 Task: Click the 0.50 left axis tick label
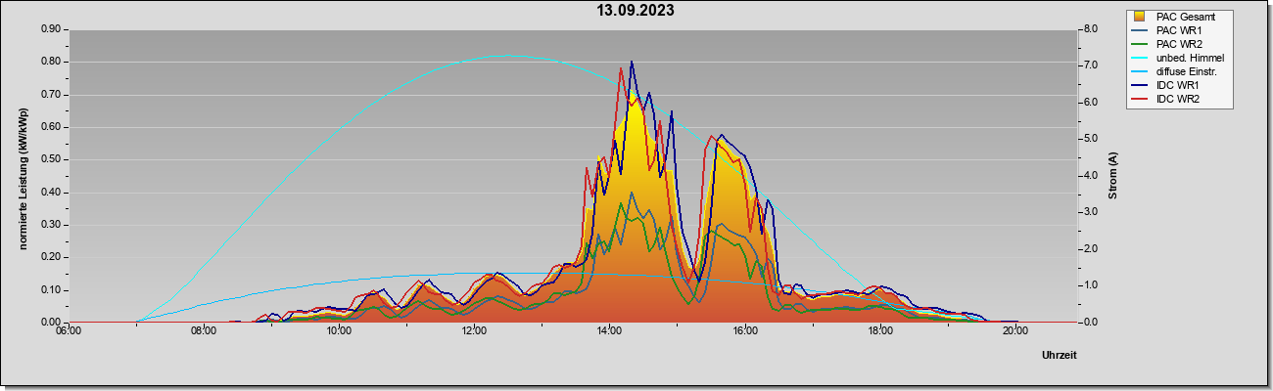[51, 159]
